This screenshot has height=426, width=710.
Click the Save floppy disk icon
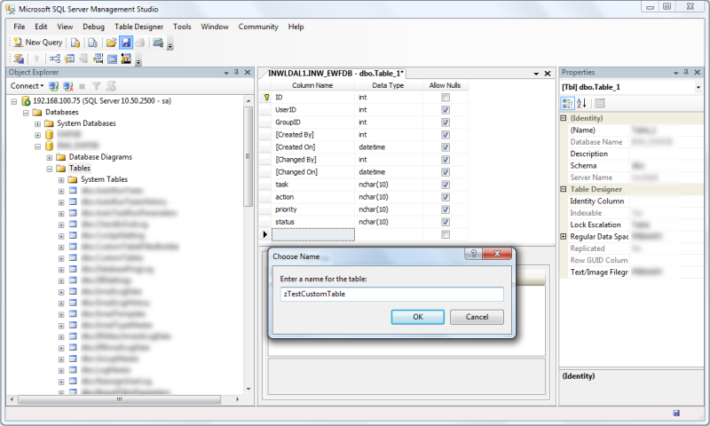click(x=126, y=43)
